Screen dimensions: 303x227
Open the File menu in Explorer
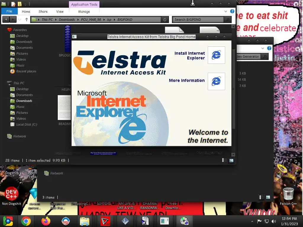click(9, 11)
